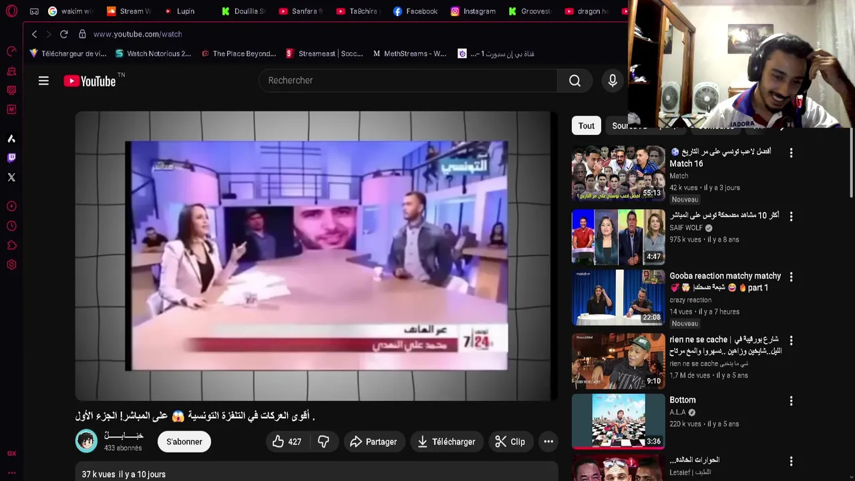The width and height of the screenshot is (855, 481).
Task: Open SAIF WOLF 4:47 video thumbnail
Action: [619, 237]
